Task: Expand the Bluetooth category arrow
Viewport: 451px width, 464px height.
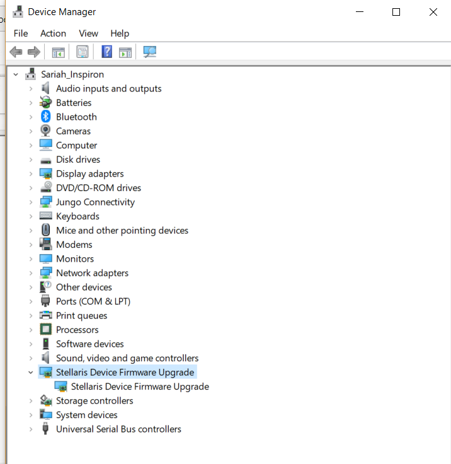Action: (x=31, y=117)
